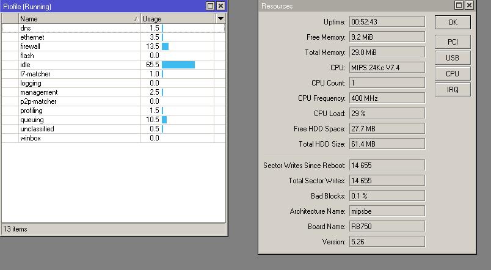Select the l7-matcher row

[114, 74]
